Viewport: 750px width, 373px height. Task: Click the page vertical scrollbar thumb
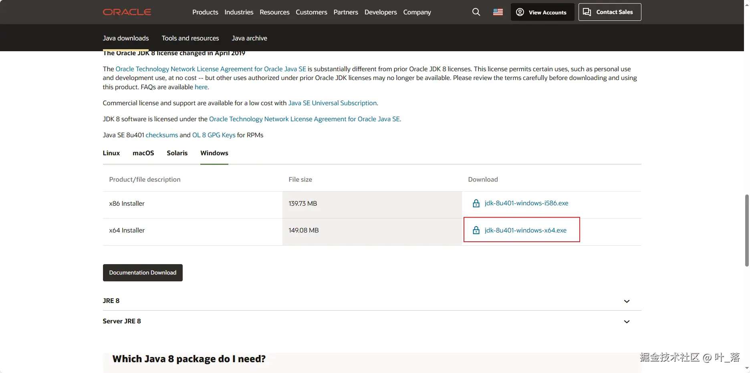point(747,230)
